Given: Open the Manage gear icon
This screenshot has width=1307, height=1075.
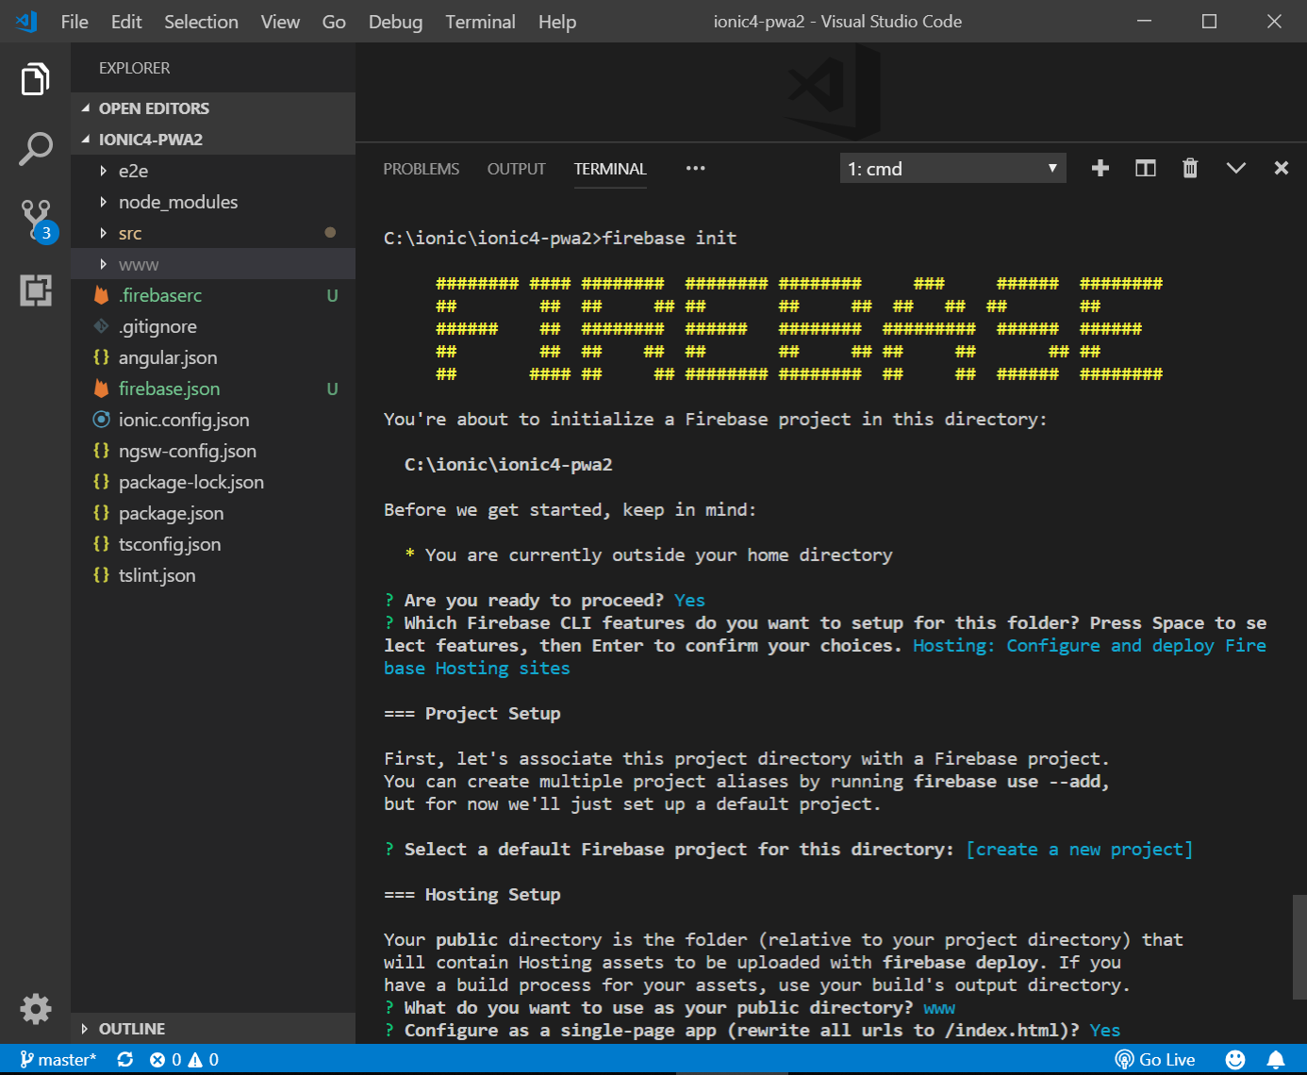Looking at the screenshot, I should pyautogui.click(x=36, y=1008).
